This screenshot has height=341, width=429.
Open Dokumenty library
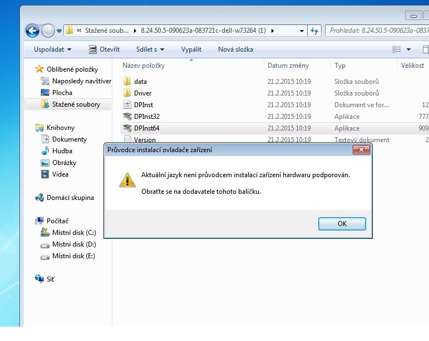coord(69,139)
